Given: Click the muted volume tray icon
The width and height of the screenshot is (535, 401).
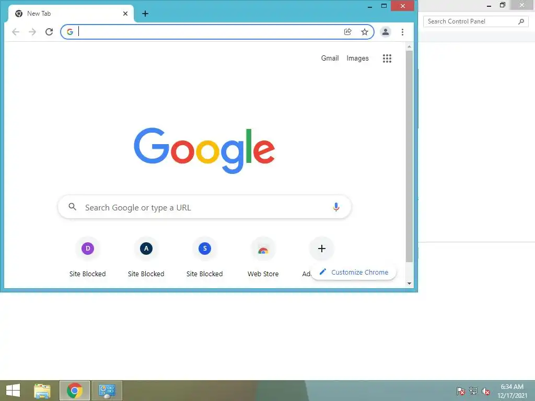Looking at the screenshot, I should 486,391.
